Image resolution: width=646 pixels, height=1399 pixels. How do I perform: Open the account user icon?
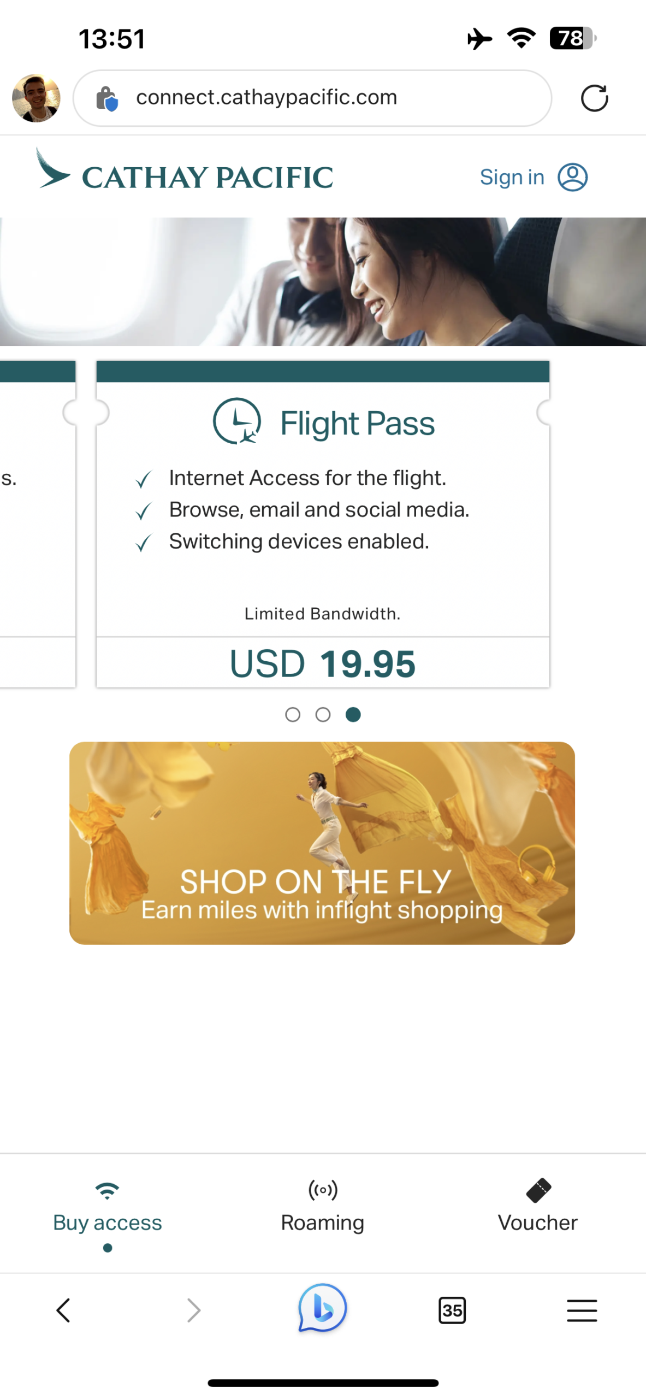(x=572, y=177)
